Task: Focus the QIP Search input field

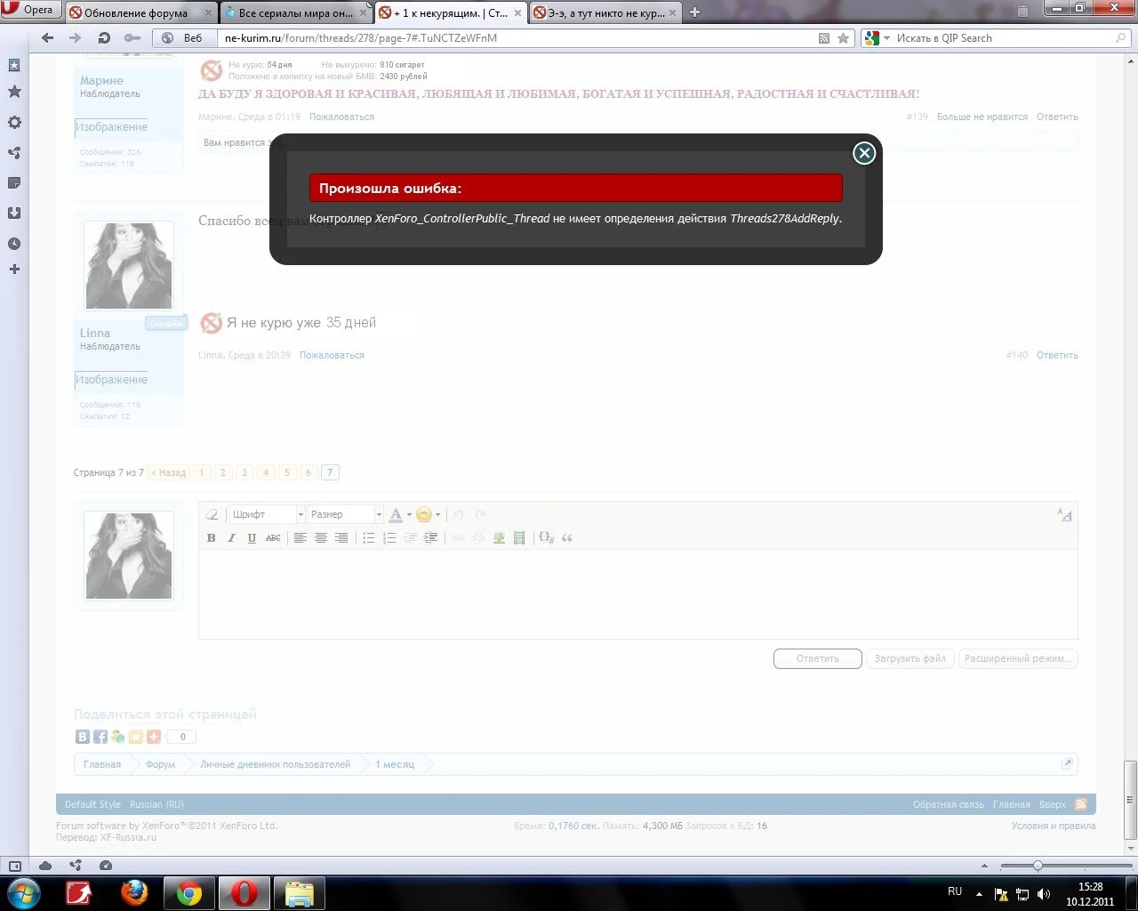Action: coord(1003,38)
